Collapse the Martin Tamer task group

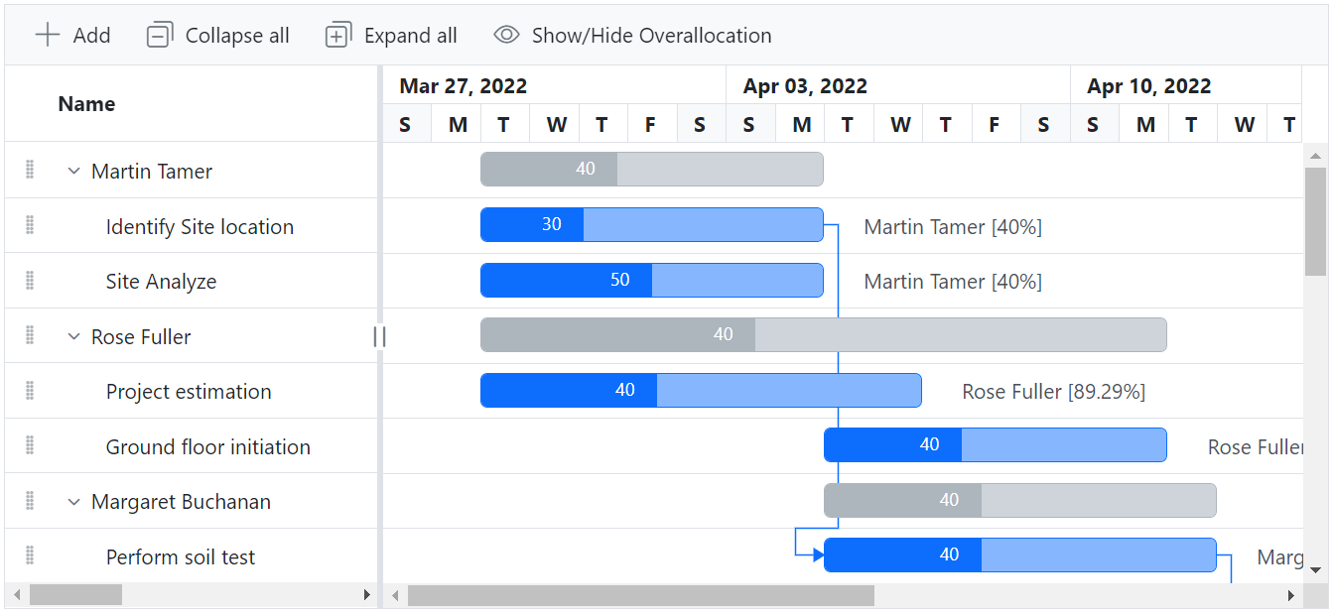click(x=72, y=171)
